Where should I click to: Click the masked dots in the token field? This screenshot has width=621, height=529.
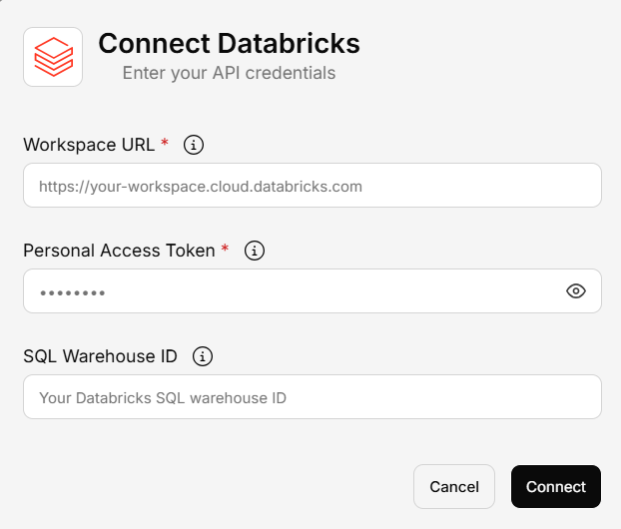(72, 292)
